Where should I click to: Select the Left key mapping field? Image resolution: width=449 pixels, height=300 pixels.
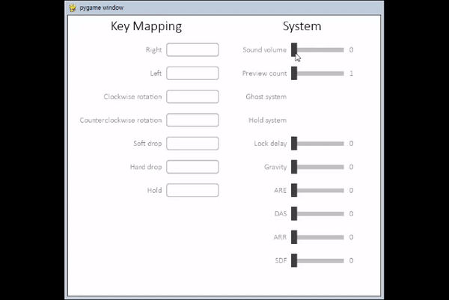(x=192, y=73)
